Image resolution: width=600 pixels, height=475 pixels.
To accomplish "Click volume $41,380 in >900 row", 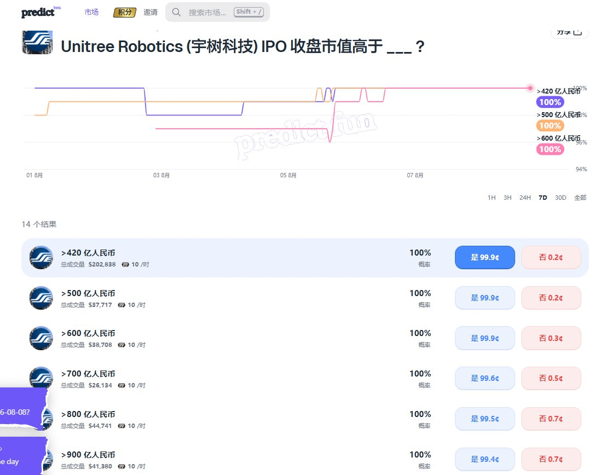I will point(100,467).
